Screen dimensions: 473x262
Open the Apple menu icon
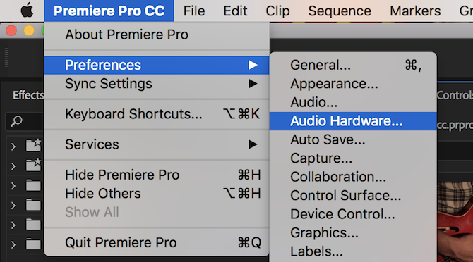(27, 11)
